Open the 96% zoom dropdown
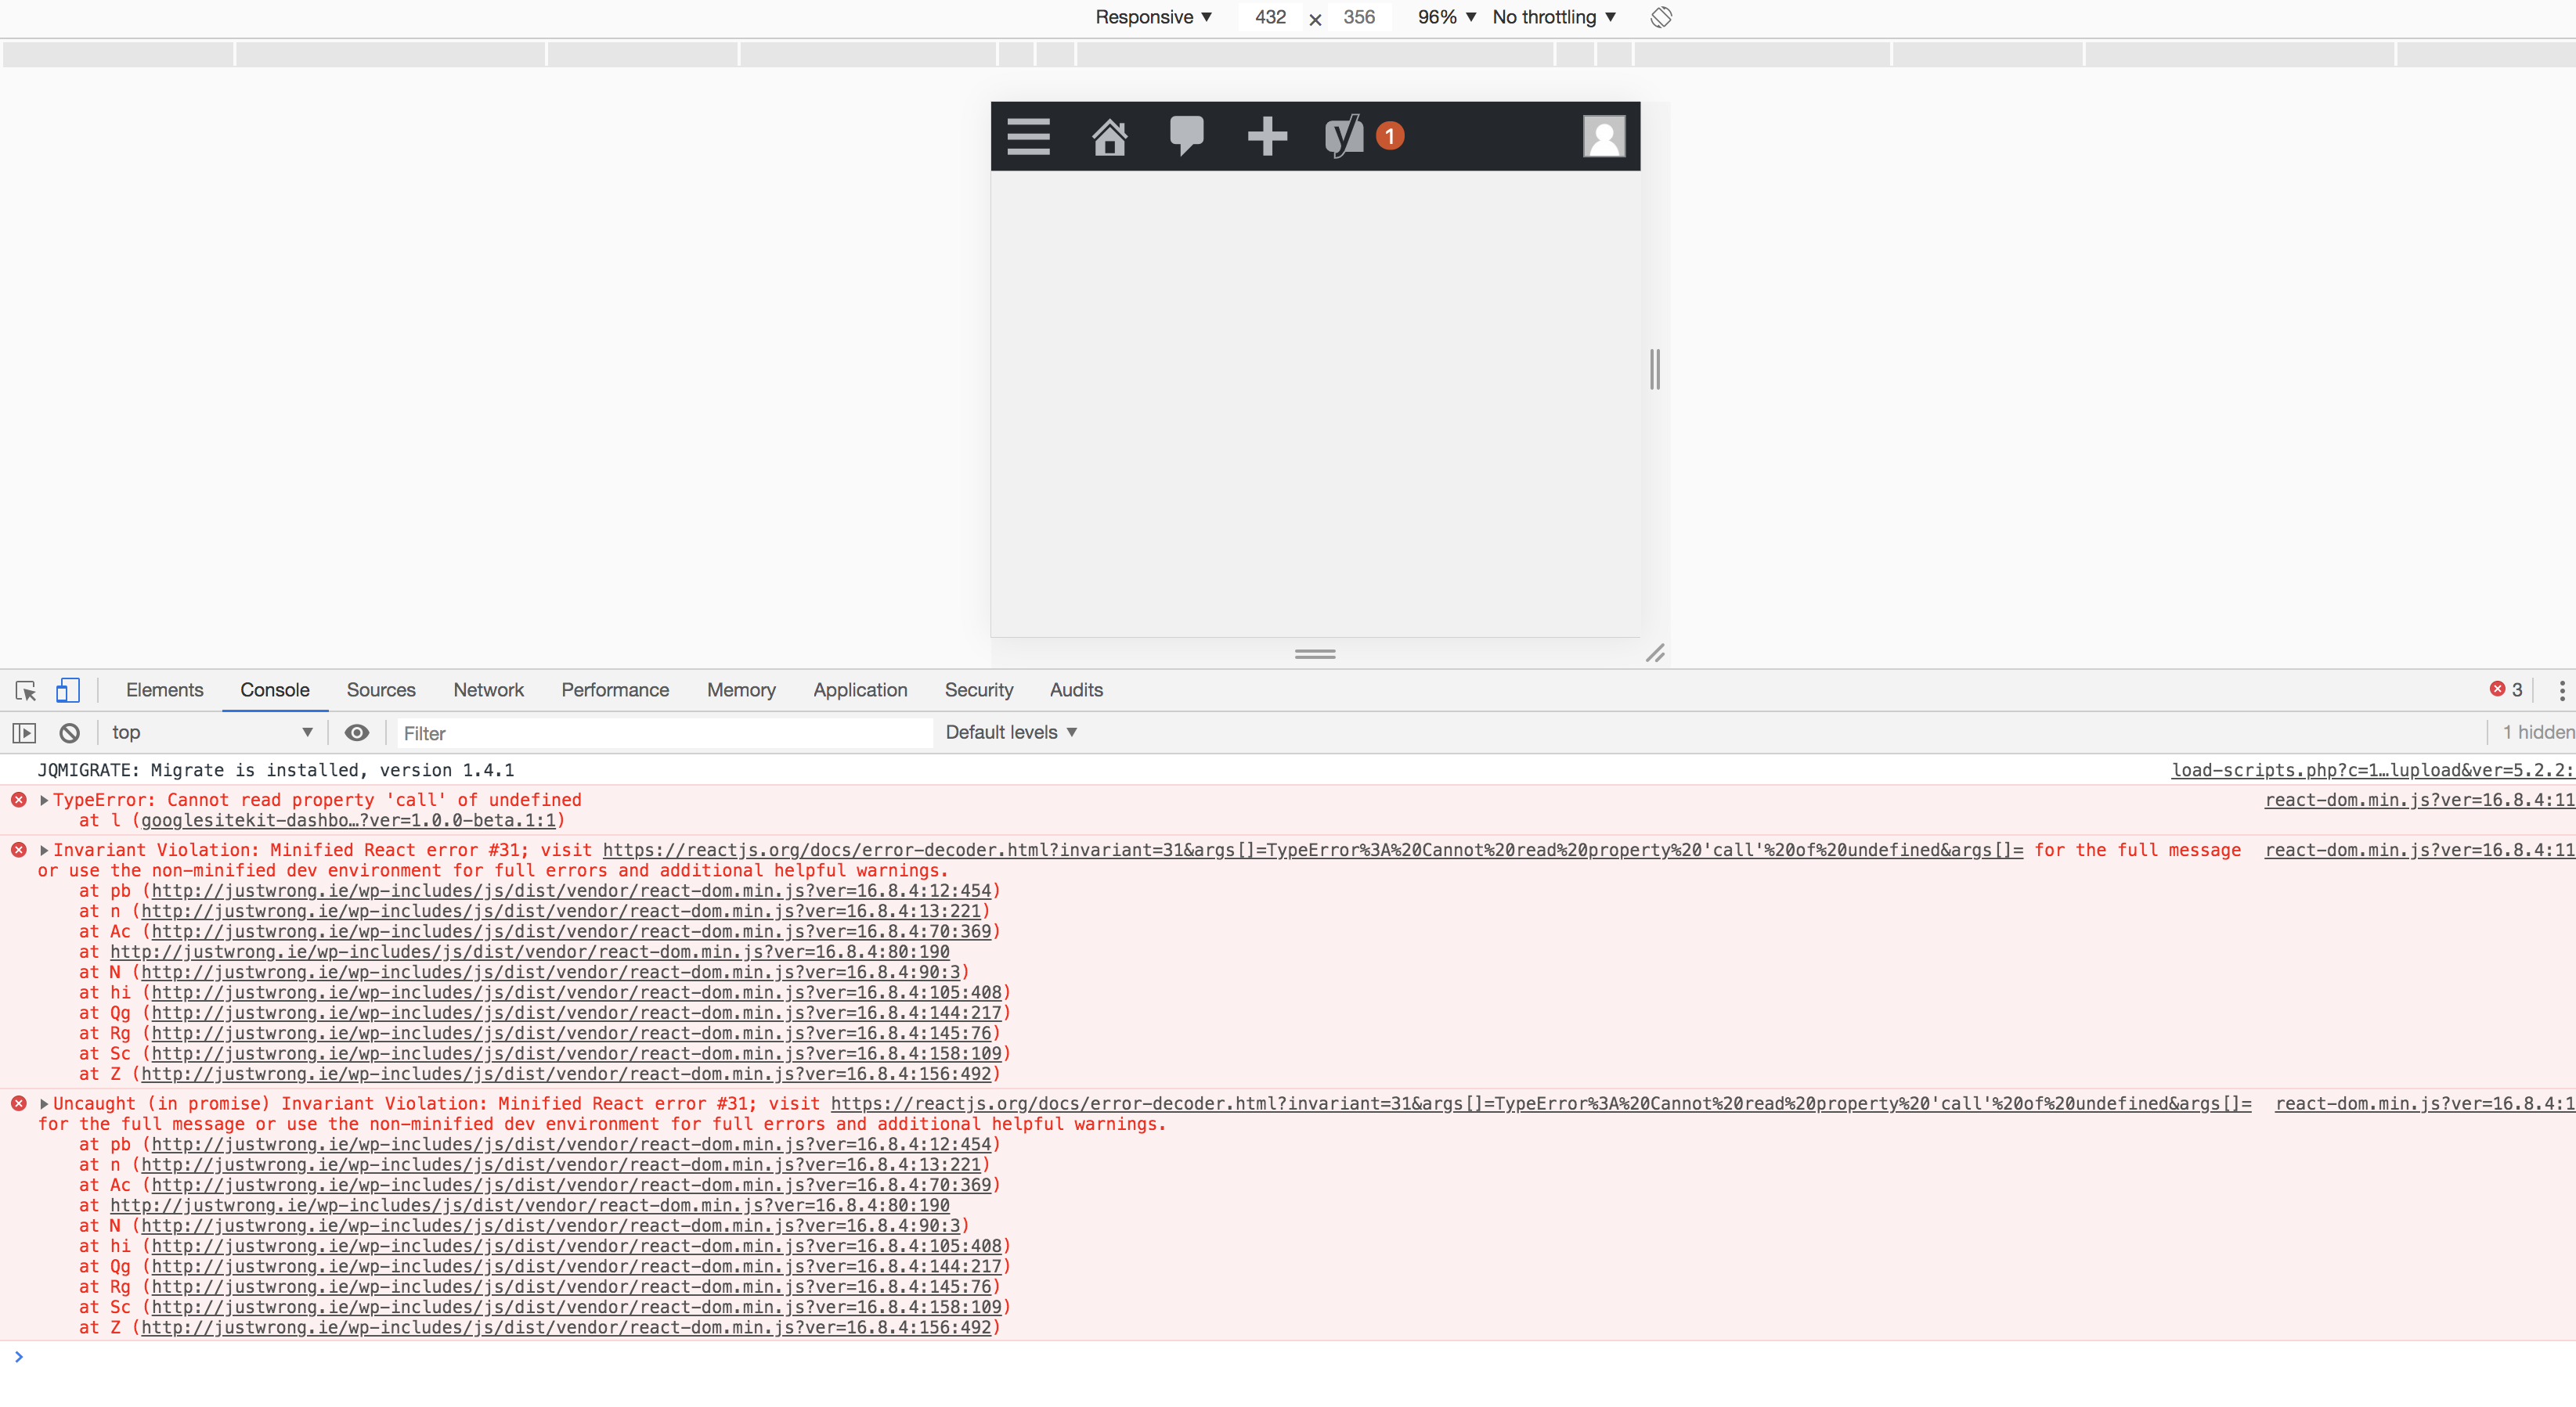 click(x=1446, y=17)
